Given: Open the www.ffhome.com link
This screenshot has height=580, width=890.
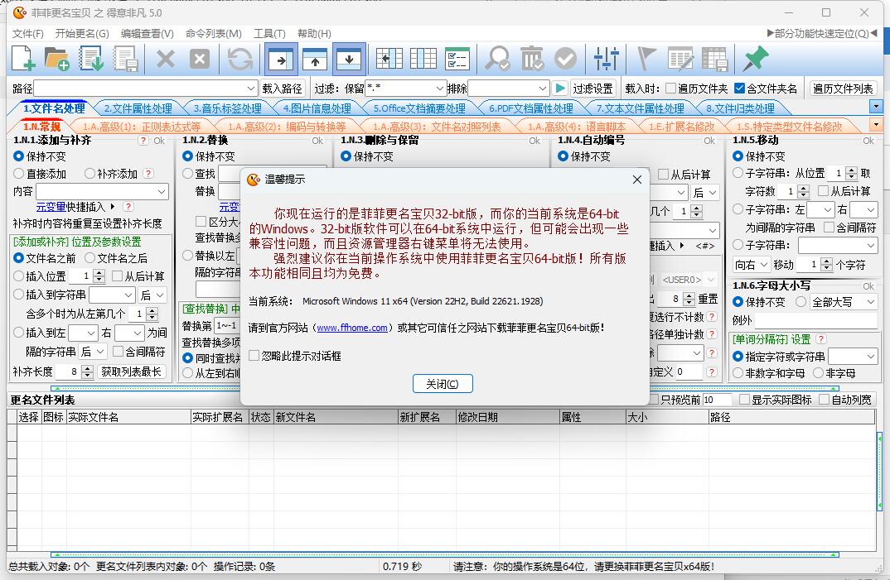Looking at the screenshot, I should tap(352, 328).
